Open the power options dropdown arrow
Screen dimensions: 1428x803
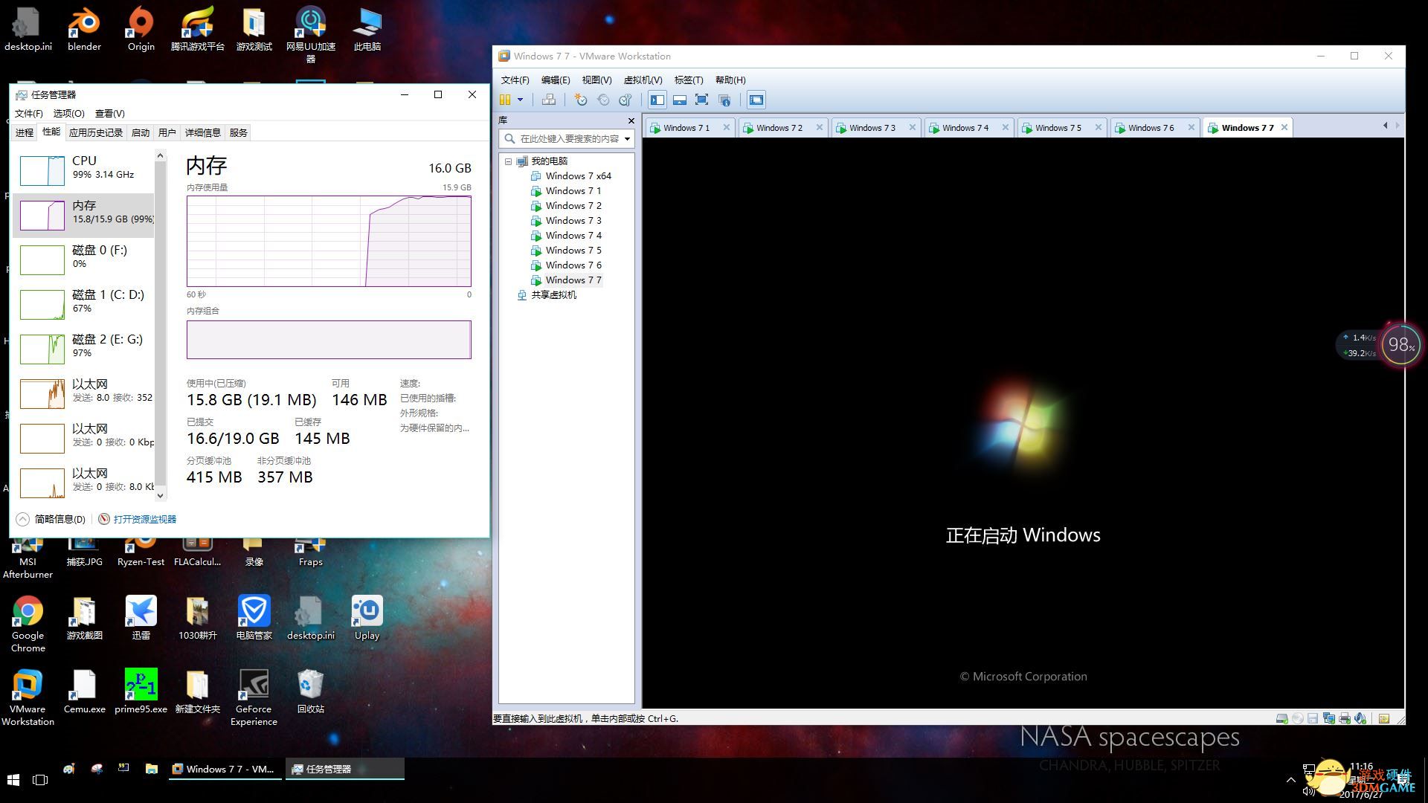point(520,100)
